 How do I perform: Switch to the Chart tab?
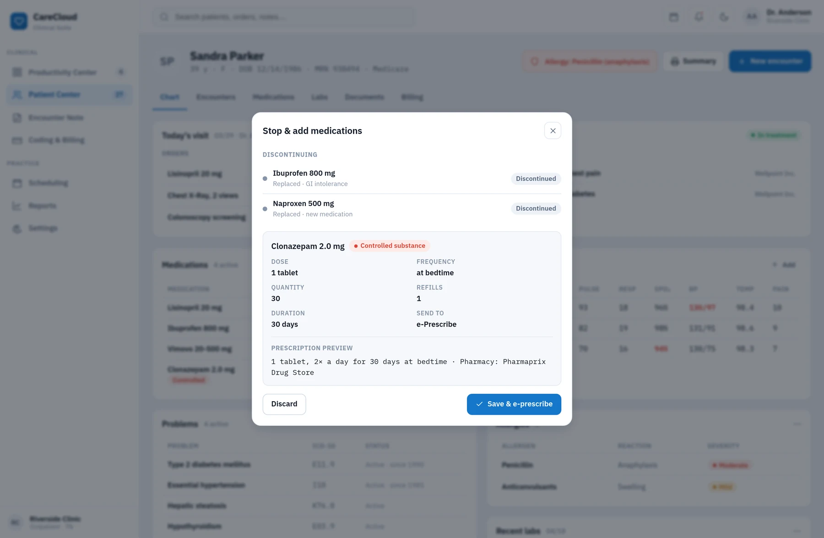tap(170, 97)
